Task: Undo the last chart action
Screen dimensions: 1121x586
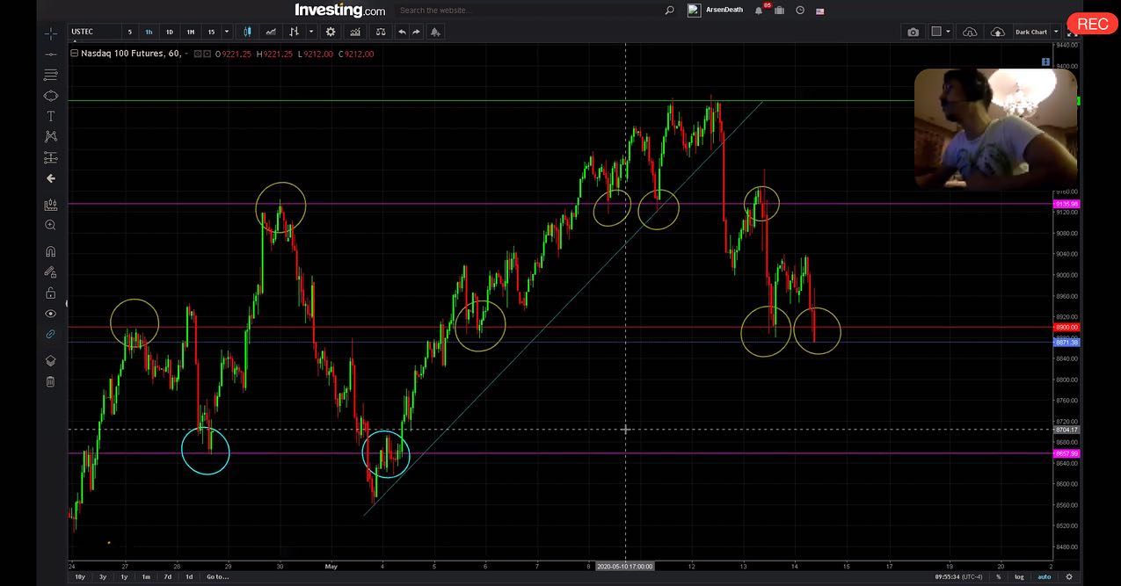Action: [x=402, y=32]
